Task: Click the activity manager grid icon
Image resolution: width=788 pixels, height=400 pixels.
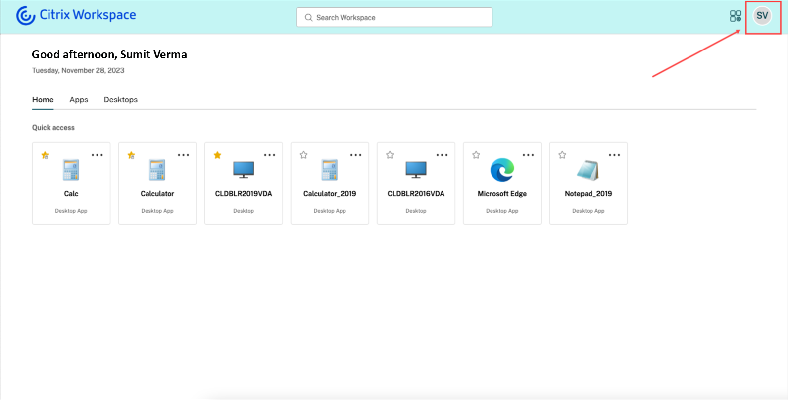Action: (x=735, y=16)
